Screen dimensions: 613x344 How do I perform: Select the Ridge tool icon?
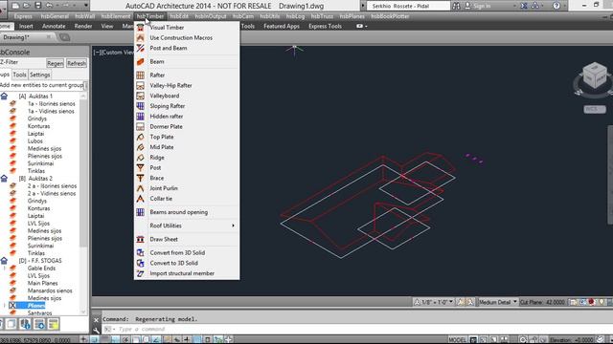(x=141, y=158)
